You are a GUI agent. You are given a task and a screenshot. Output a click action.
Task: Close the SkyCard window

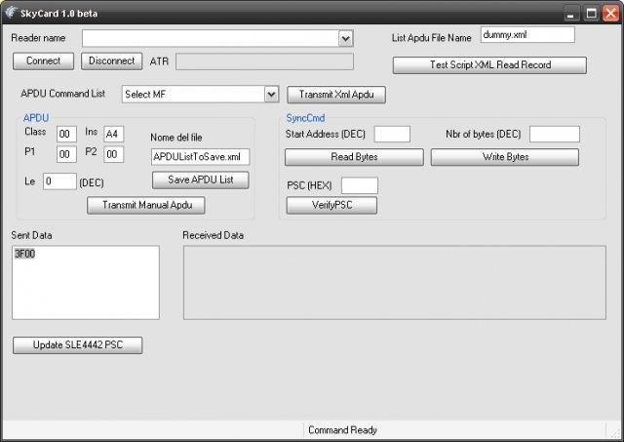[x=610, y=14]
